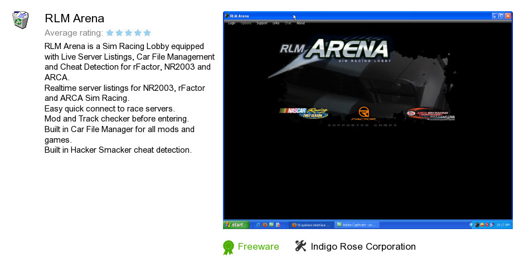Click the ARCA Sim Racing logo

430,114
